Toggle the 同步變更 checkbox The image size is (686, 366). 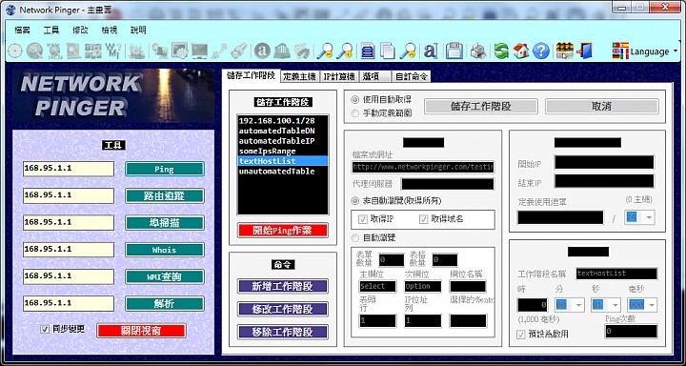coord(45,329)
